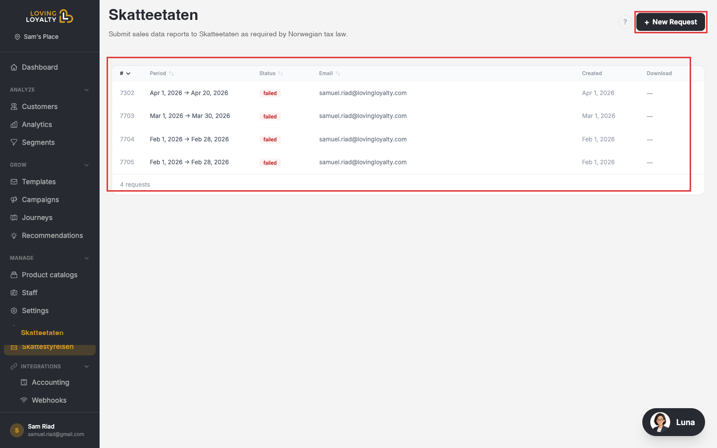Click the failed badge for request 7703
Viewport: 717px width, 448px height.
click(x=270, y=116)
